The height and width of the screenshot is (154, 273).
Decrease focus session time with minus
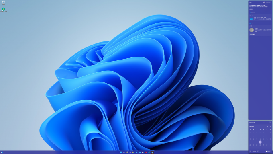pyautogui.click(x=251, y=151)
